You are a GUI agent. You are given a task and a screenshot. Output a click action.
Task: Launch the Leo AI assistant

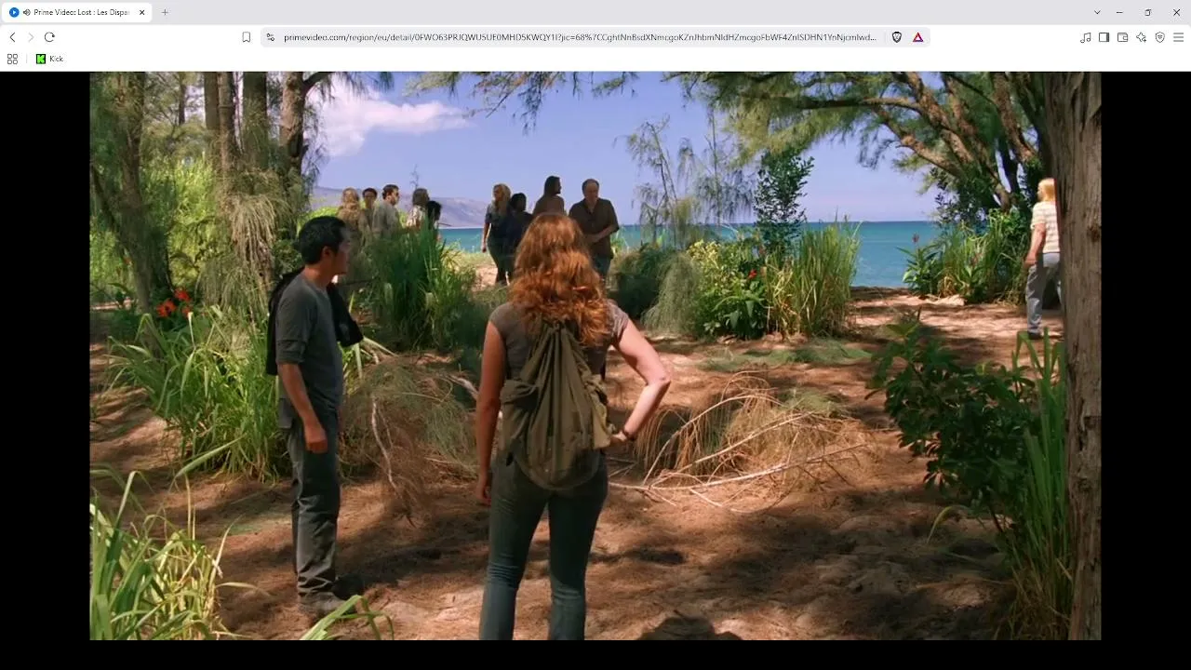coord(1141,37)
